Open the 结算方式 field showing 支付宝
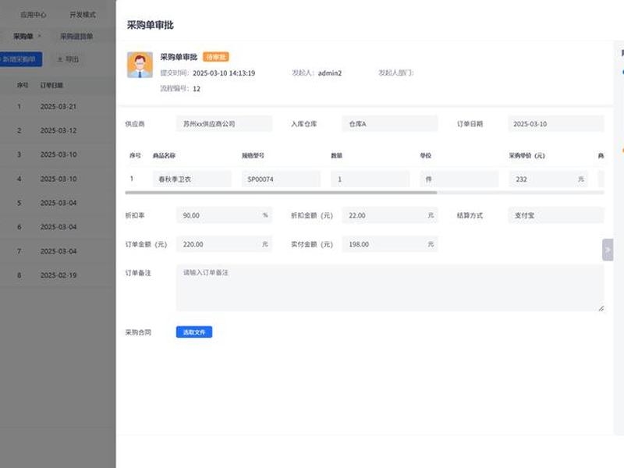Viewport: 624px width, 468px height. coord(556,215)
